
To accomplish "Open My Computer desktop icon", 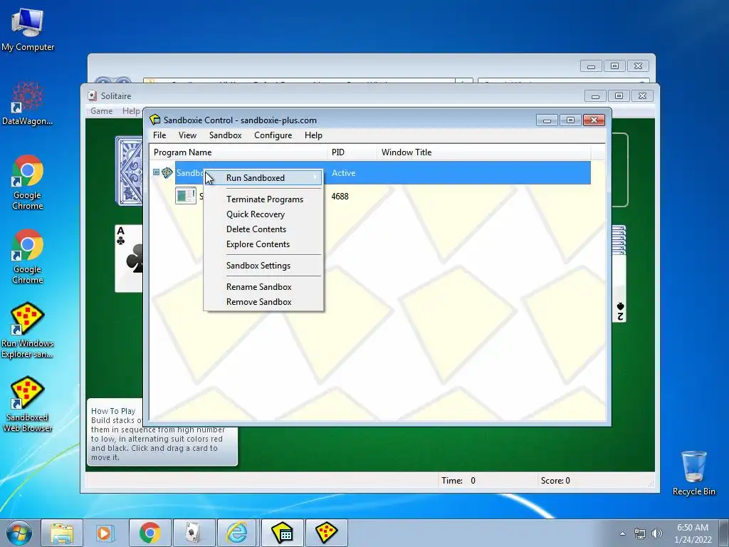I will (28, 29).
